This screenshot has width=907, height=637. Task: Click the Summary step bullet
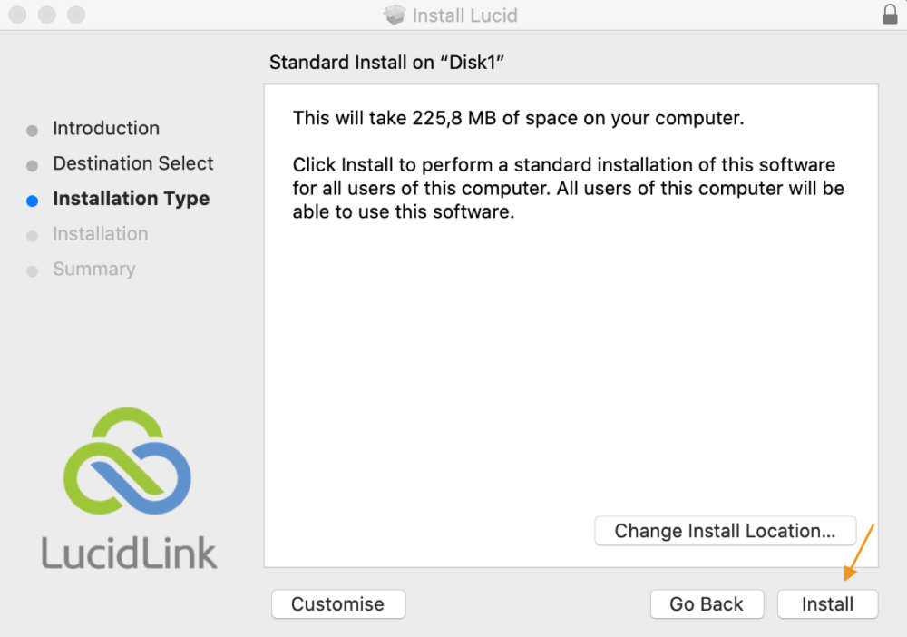pos(33,271)
